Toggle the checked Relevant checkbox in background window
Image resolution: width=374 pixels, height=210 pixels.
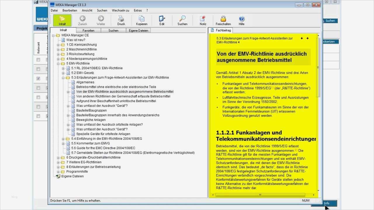tap(38, 78)
